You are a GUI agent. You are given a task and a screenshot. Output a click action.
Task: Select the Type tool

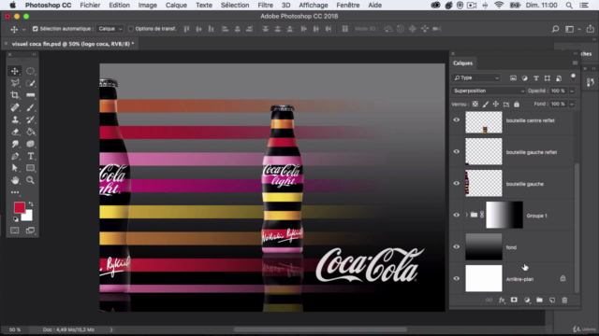coord(30,156)
